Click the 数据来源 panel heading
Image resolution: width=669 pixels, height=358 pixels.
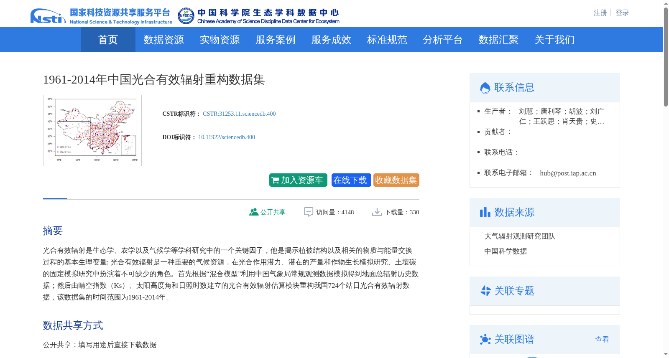tap(514, 212)
